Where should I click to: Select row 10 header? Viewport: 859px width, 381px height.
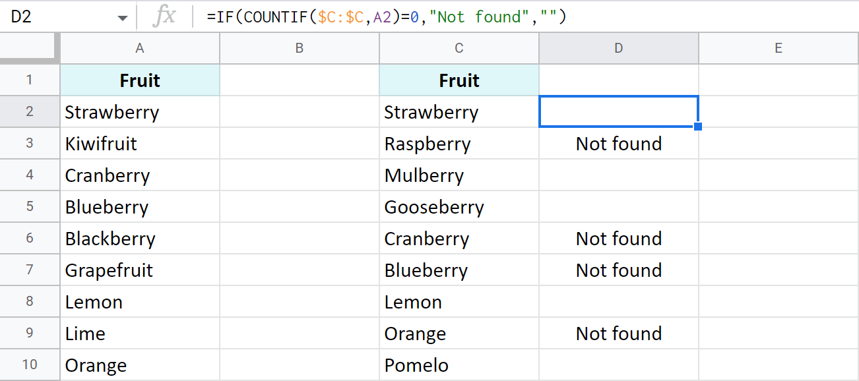tap(30, 365)
